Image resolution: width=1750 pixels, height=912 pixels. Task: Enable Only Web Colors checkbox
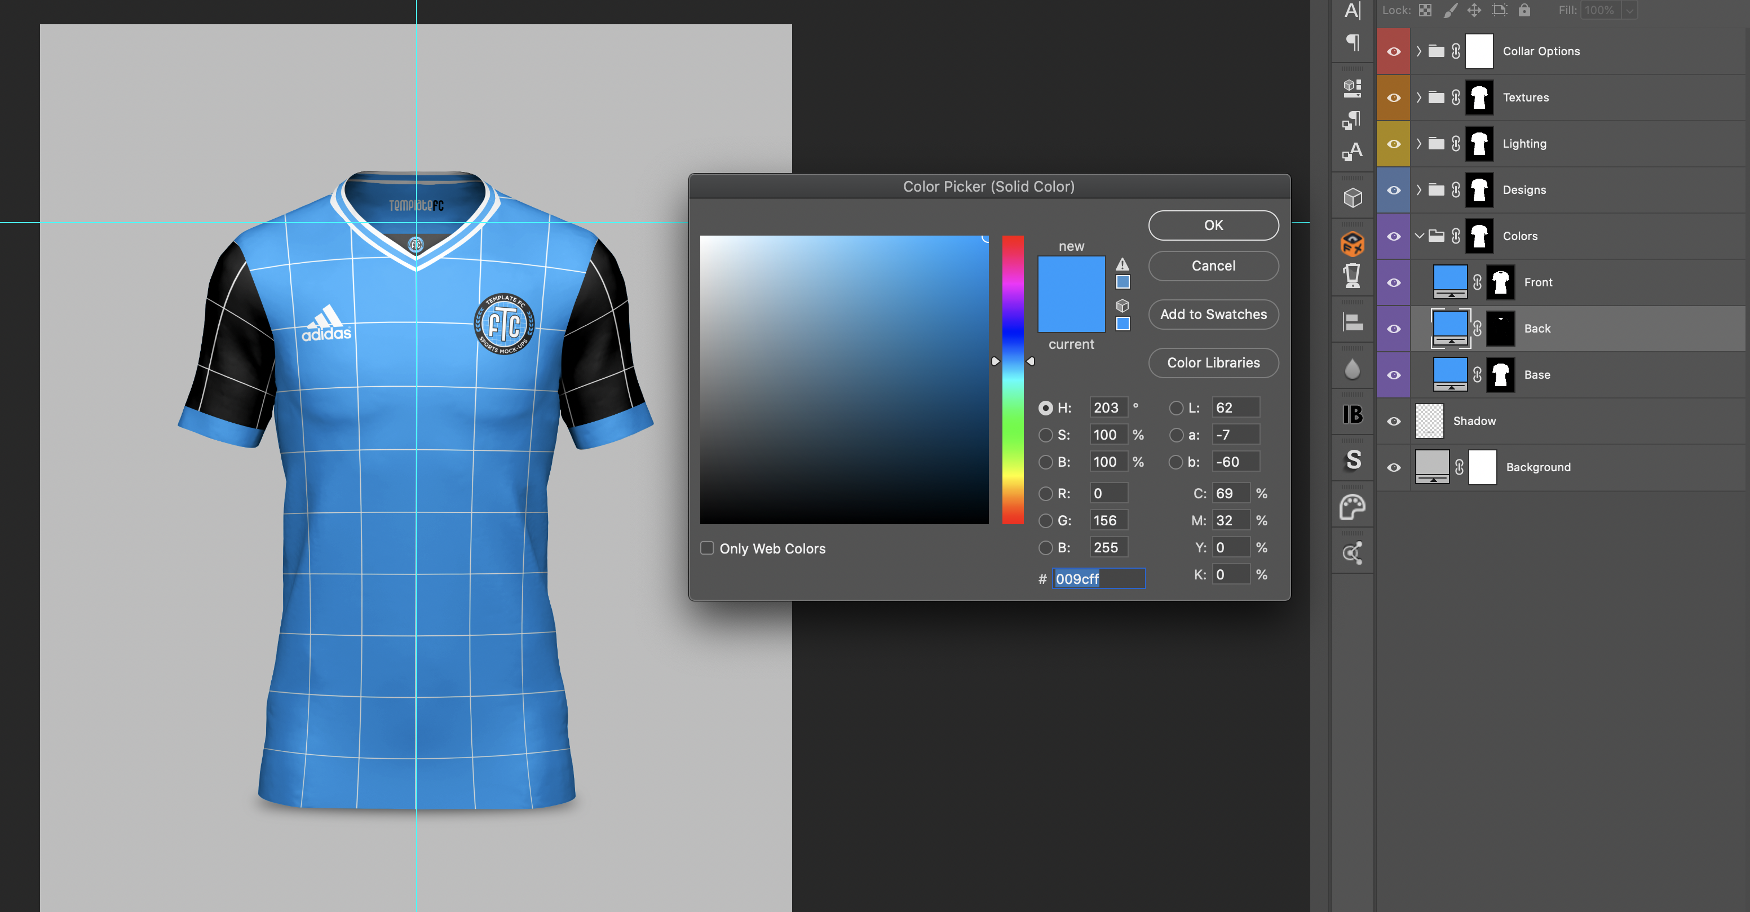pos(707,548)
